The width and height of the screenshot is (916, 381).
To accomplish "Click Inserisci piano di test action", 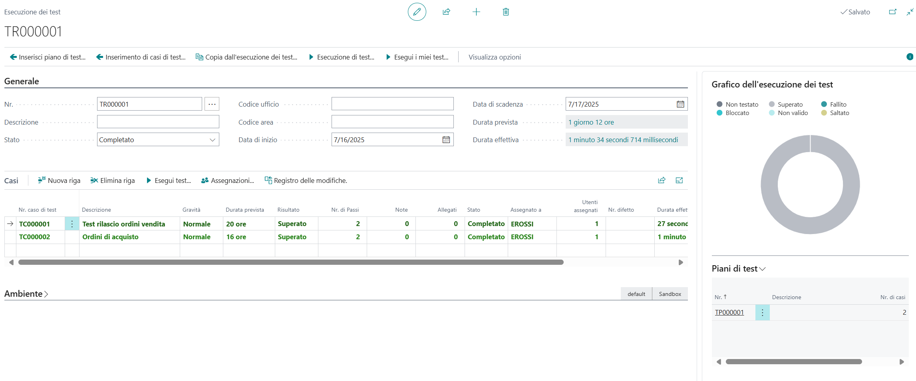I will coord(48,57).
